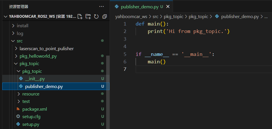Image resolution: width=272 pixels, height=129 pixels.
Task: Refresh the explorer file tree
Action: (x=96, y=17)
